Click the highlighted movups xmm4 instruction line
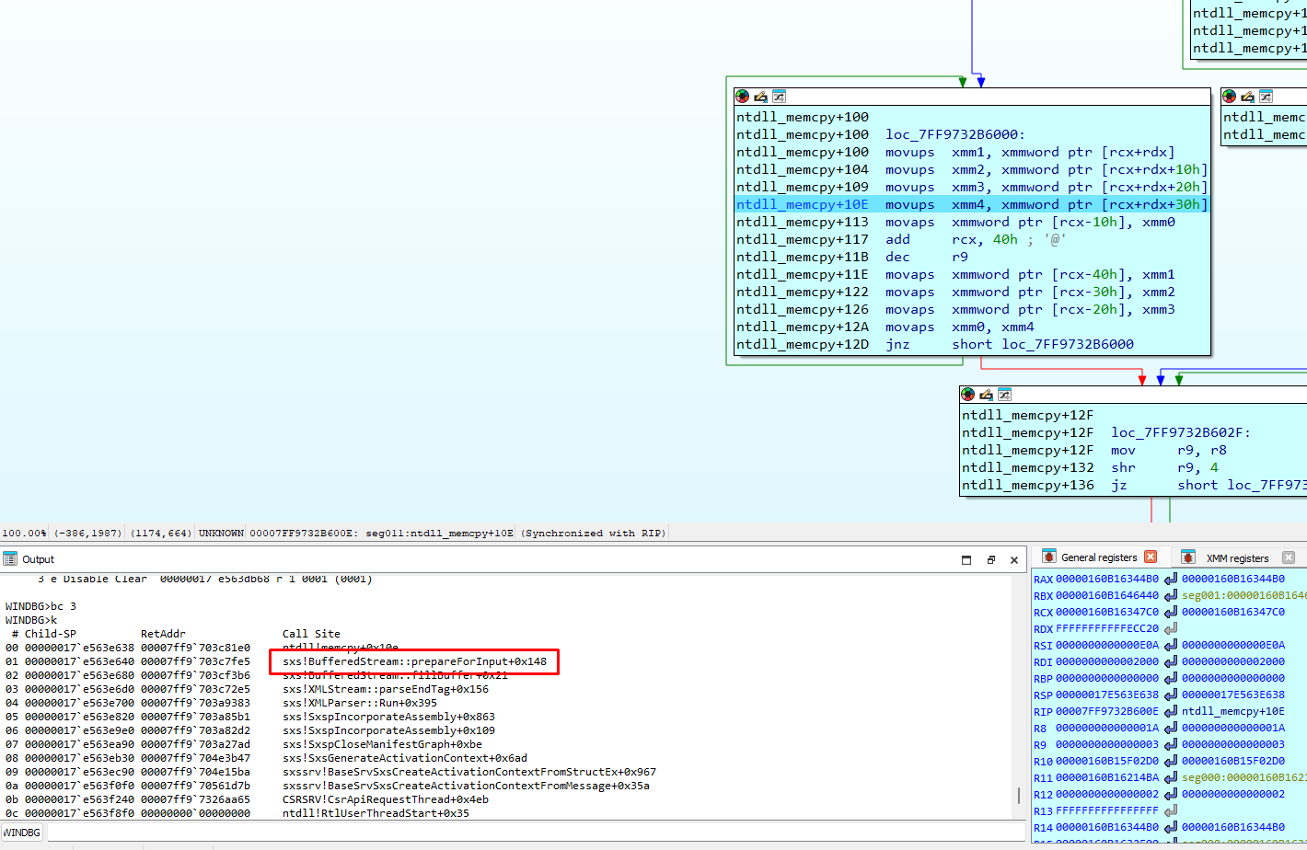This screenshot has height=850, width=1307. 971,204
